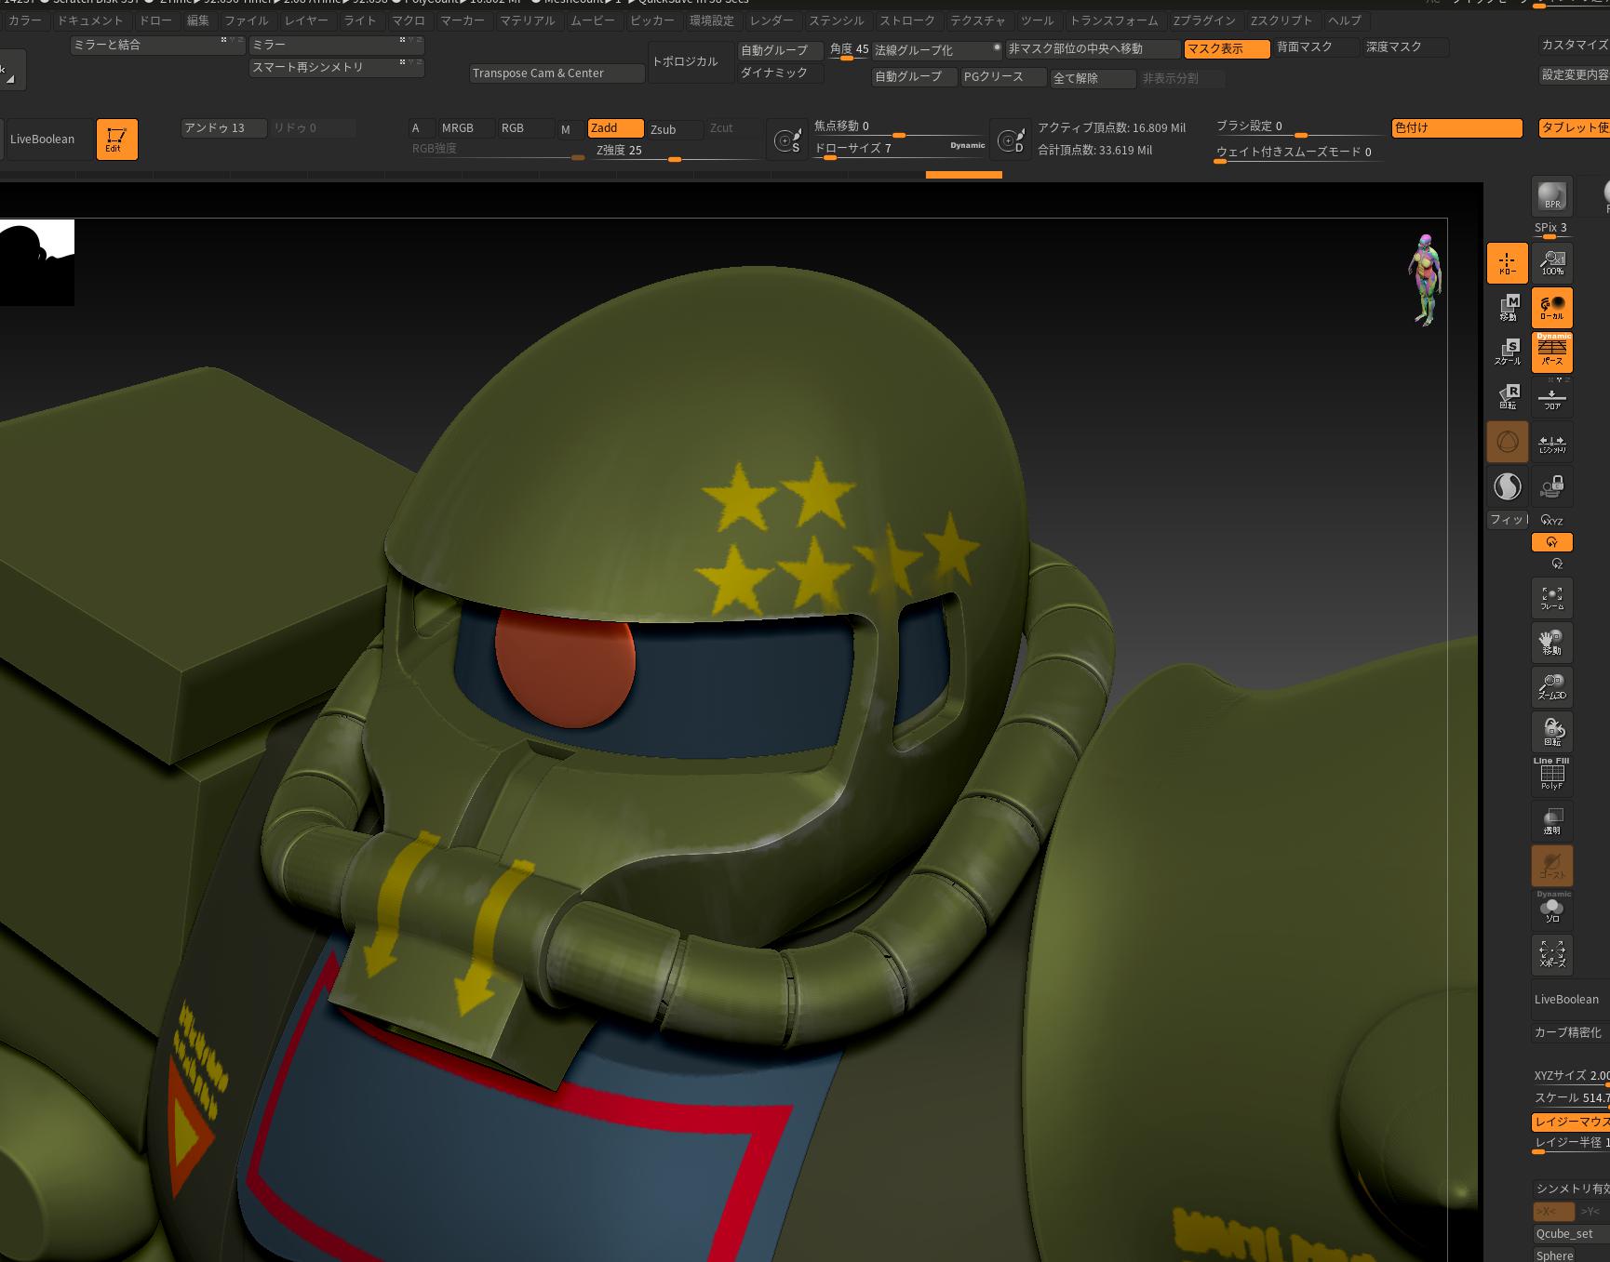
Task: Toggle the PolyF Line Fill icon
Action: [x=1551, y=776]
